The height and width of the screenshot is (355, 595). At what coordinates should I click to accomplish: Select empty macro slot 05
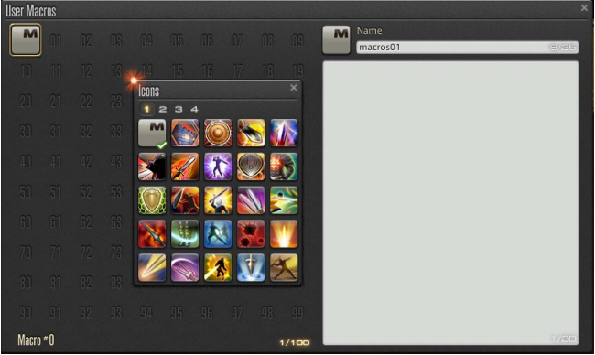point(177,40)
